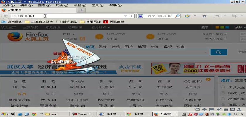Switch to the Record taskbar window
246x117 pixels.
(84, 114)
